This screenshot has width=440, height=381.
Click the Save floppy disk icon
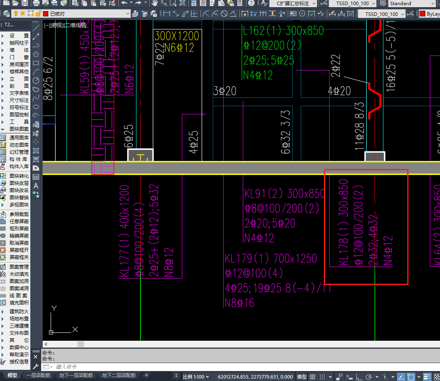[x=25, y=3]
